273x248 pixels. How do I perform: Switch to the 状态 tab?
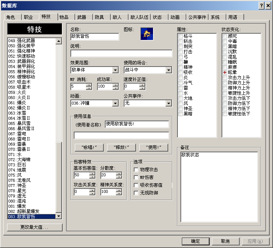click(159, 17)
